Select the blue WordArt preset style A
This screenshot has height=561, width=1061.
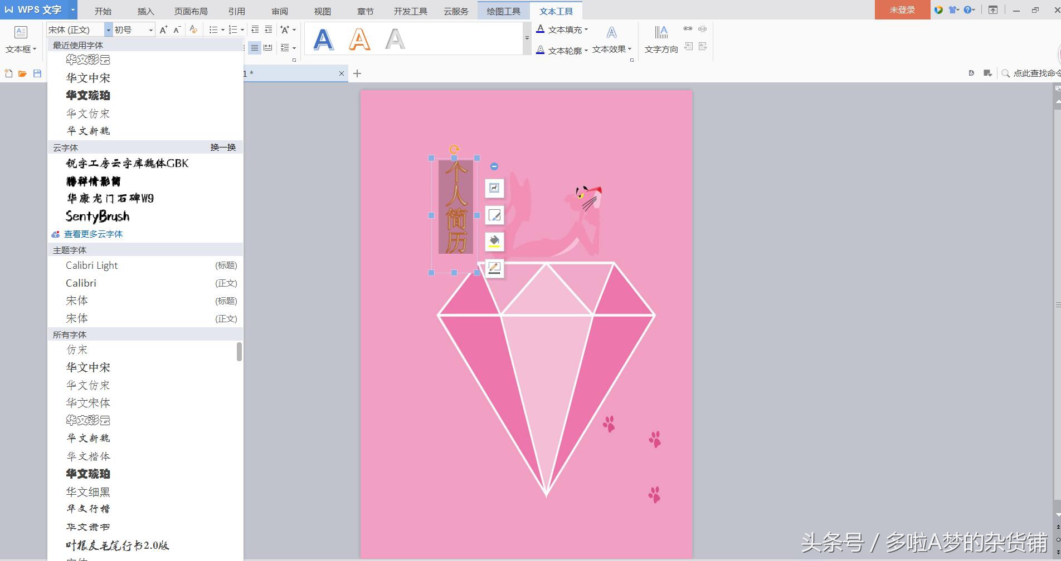click(323, 39)
